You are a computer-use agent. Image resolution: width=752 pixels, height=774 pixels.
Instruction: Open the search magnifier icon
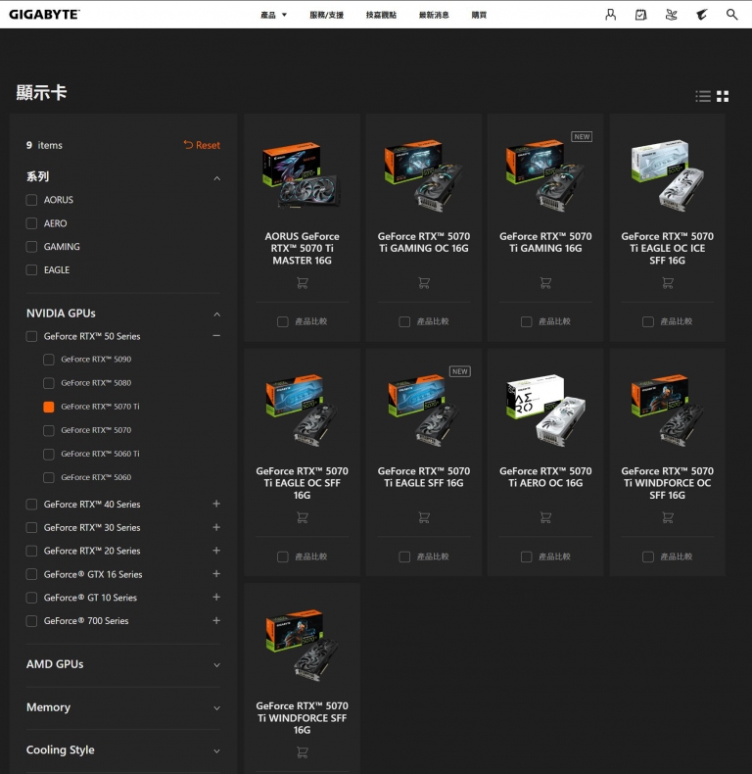pos(731,15)
